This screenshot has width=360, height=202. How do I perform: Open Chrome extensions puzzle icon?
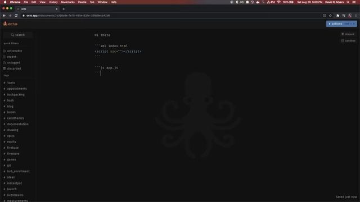click(x=337, y=16)
